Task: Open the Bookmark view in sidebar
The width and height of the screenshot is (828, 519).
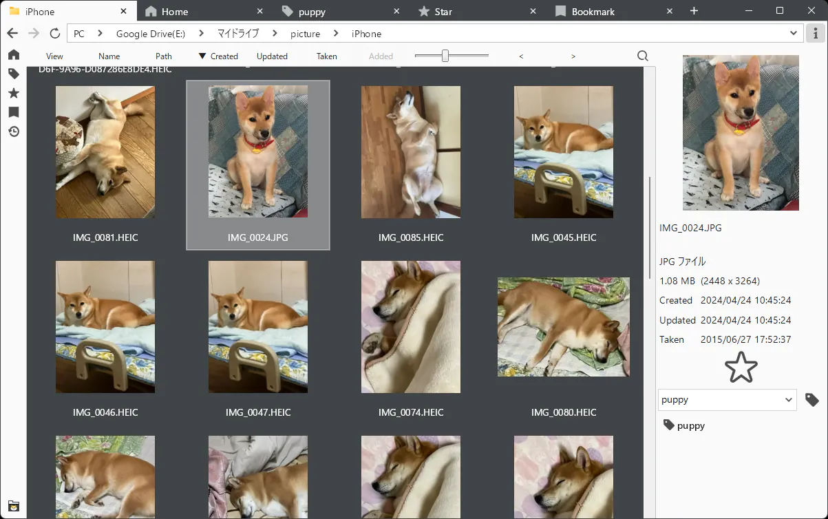Action: 13,112
